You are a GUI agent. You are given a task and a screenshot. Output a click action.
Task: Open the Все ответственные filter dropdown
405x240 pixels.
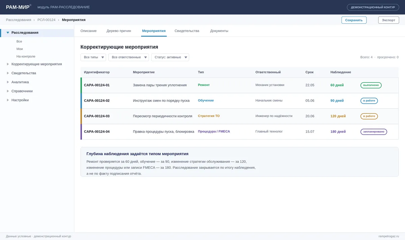click(129, 57)
